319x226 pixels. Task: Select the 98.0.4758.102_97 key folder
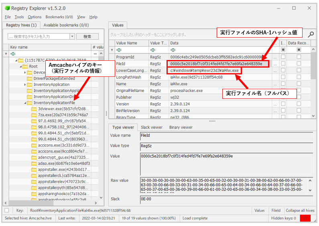pos(64,127)
